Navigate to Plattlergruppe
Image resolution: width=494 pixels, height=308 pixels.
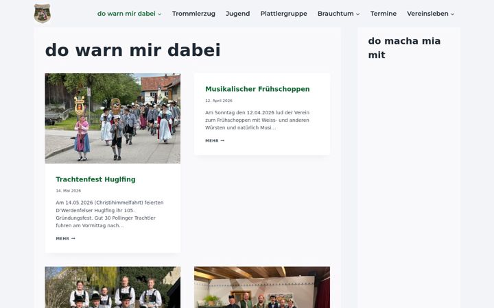coord(283,14)
